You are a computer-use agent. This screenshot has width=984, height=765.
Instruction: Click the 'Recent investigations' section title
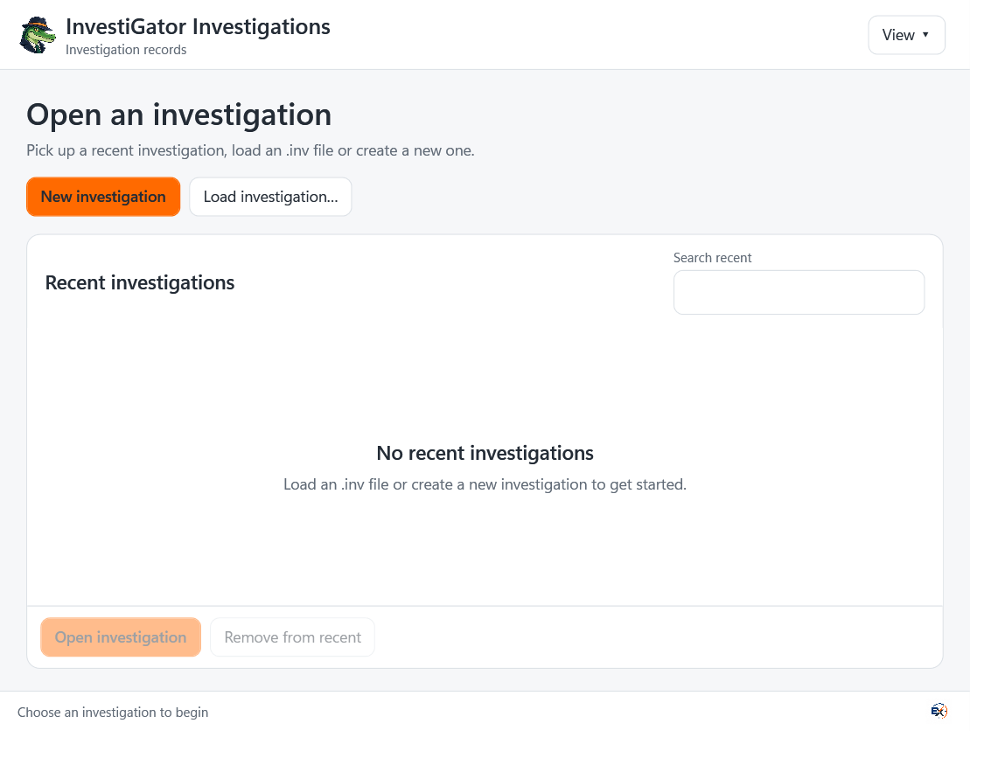point(140,282)
